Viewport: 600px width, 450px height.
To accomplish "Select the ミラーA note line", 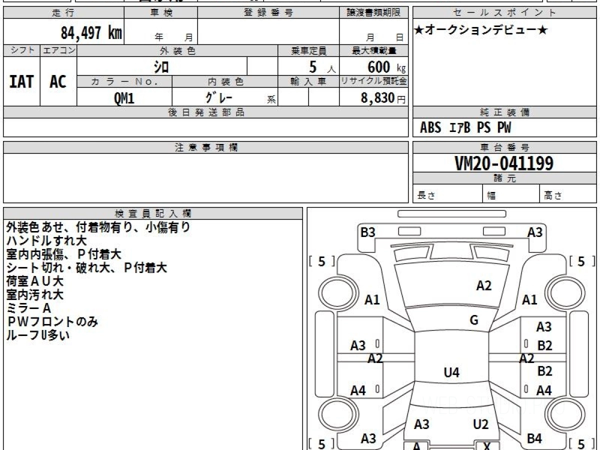I will [x=29, y=308].
